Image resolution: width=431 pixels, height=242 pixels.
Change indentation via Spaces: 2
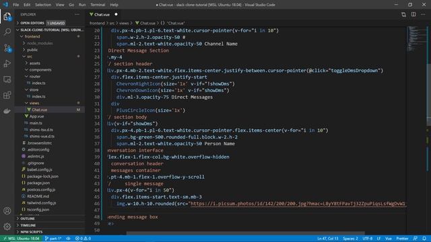click(350, 239)
